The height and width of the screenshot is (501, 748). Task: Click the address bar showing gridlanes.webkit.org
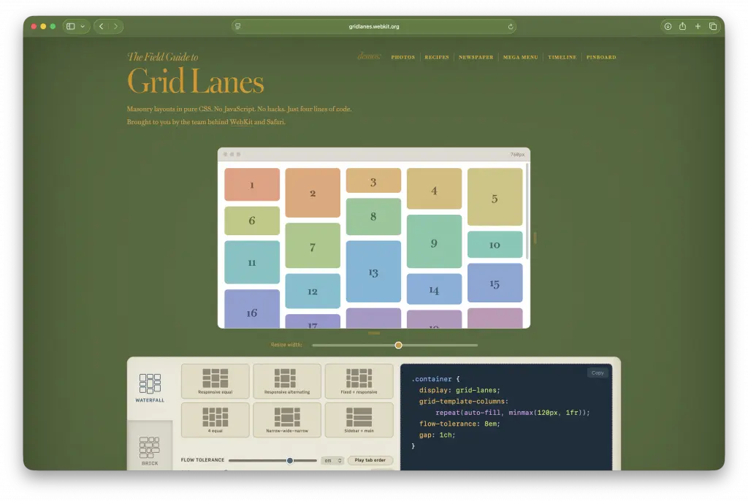[x=373, y=27]
